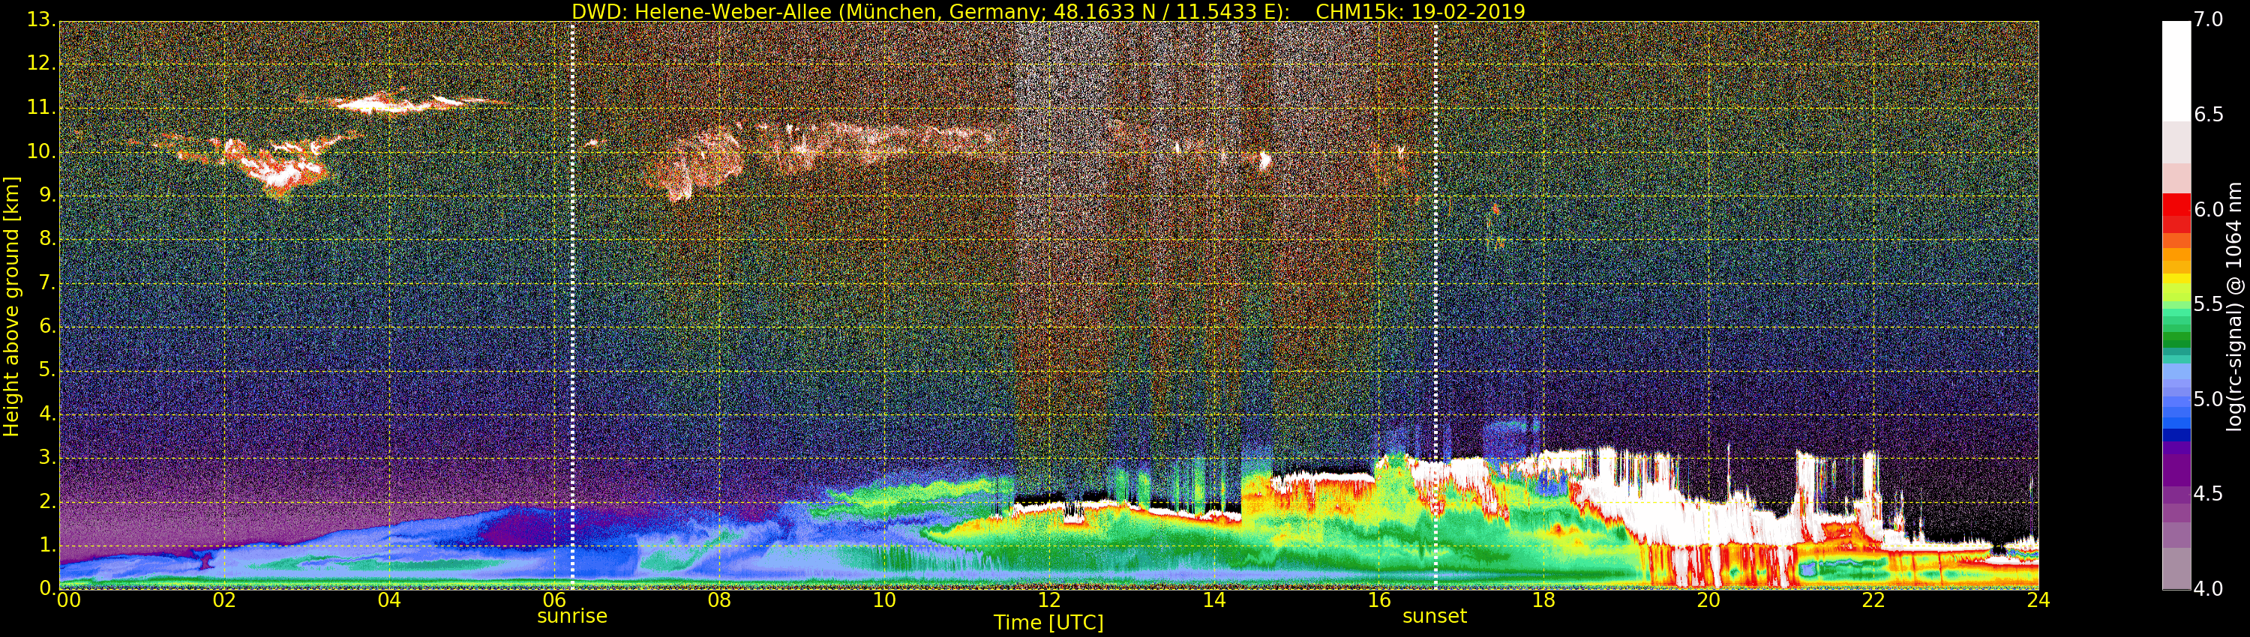Click time axis tick '22'
The height and width of the screenshot is (637, 2250).
[1873, 600]
